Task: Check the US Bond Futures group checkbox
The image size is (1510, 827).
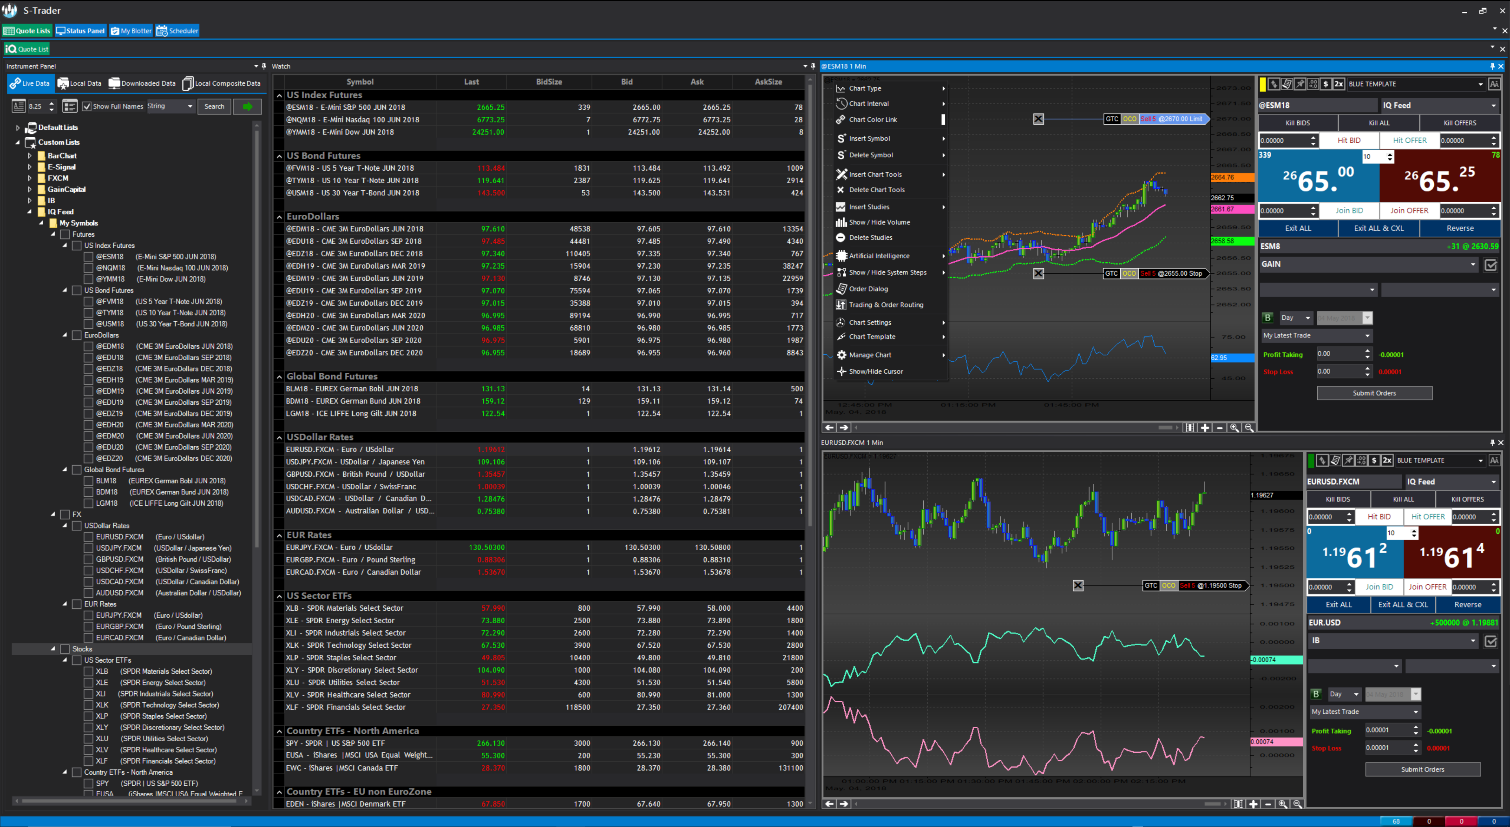Action: (77, 291)
